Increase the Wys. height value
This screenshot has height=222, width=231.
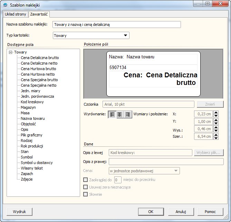[x=216, y=127]
